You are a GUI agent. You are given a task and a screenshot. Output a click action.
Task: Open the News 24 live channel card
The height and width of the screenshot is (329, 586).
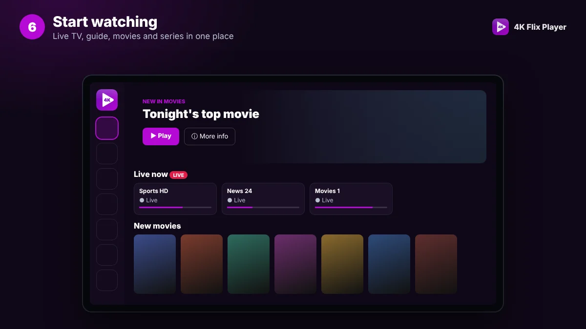pyautogui.click(x=263, y=199)
